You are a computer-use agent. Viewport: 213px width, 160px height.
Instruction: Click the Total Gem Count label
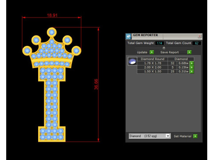(178, 43)
